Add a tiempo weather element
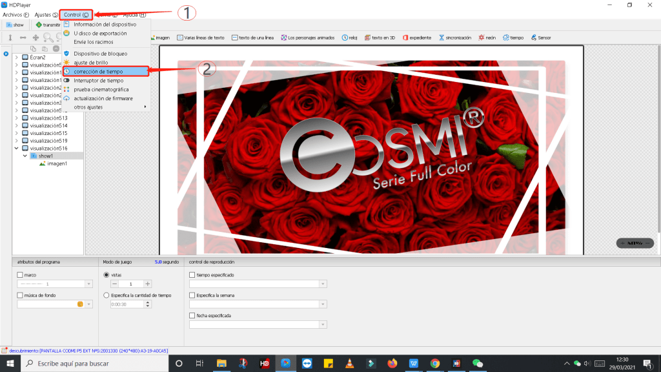Viewport: 661px width, 372px height. (513, 37)
